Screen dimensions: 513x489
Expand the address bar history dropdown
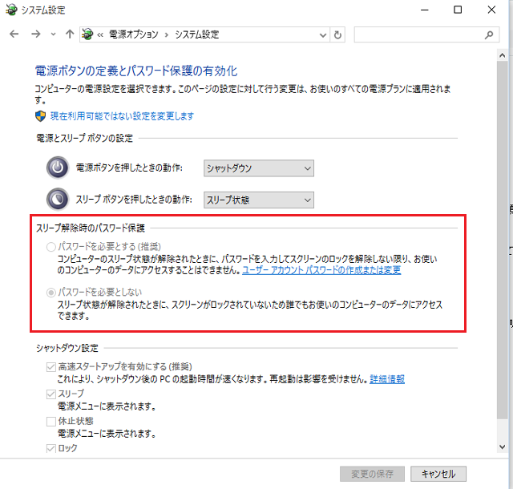(x=323, y=34)
